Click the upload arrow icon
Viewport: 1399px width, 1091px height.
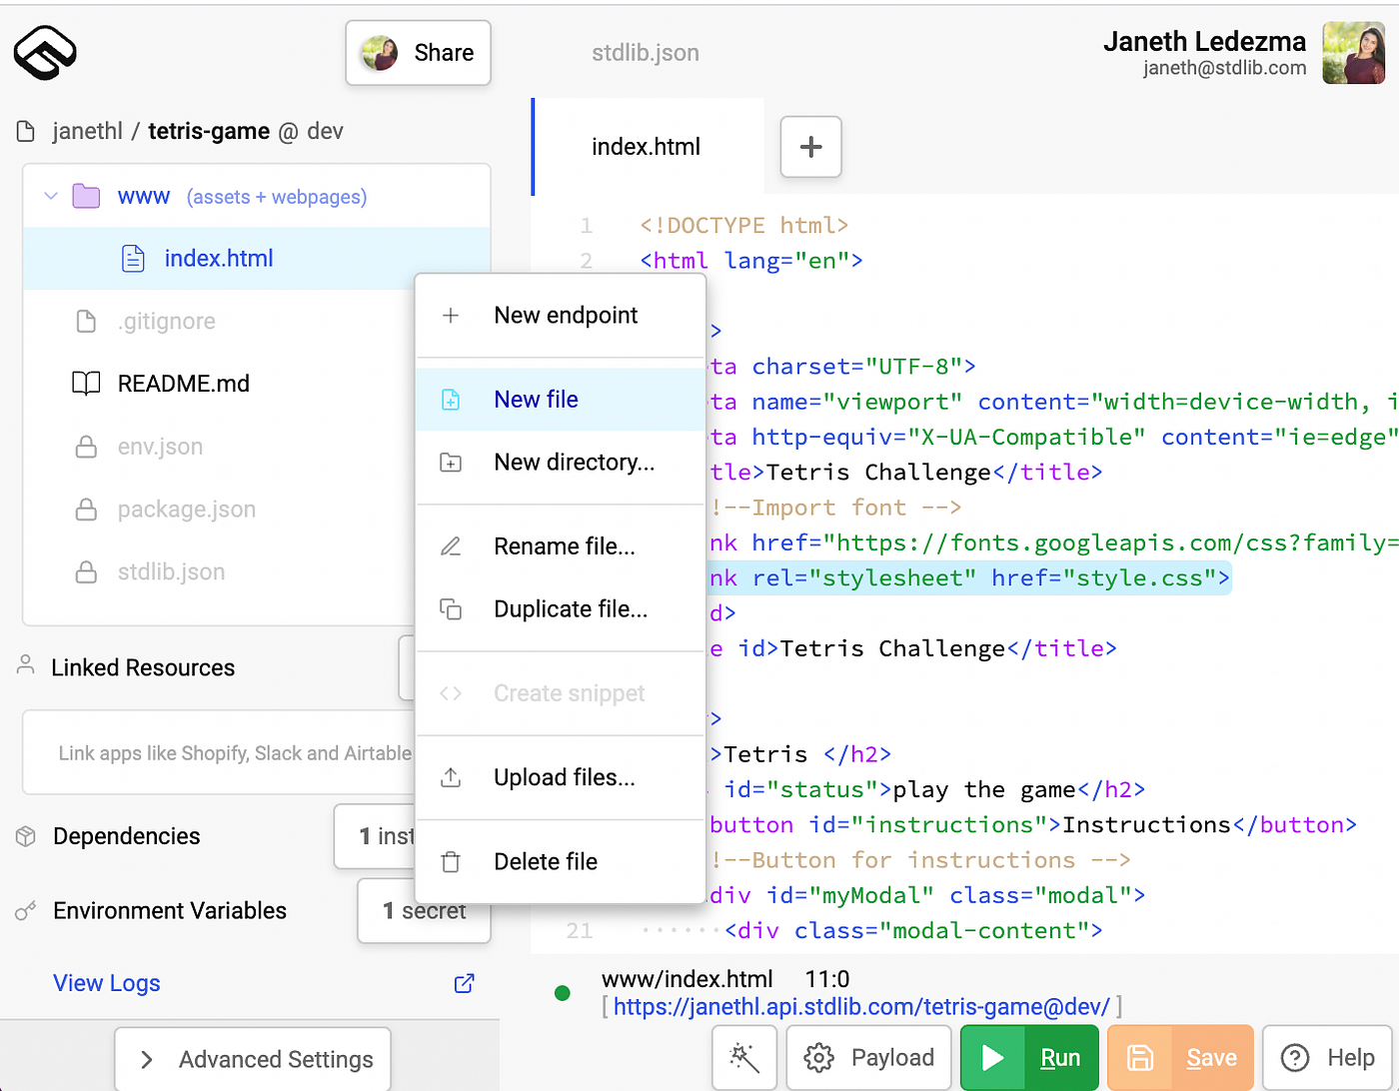(451, 777)
